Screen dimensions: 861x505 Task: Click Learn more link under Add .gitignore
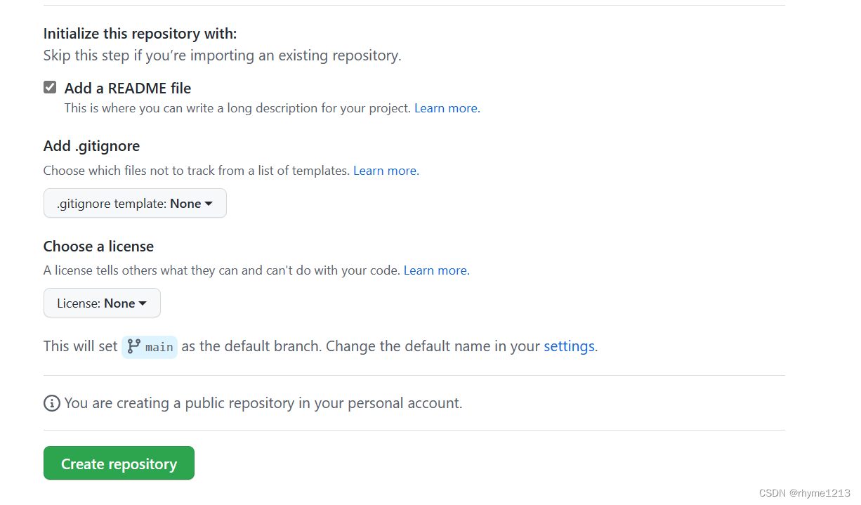(386, 171)
